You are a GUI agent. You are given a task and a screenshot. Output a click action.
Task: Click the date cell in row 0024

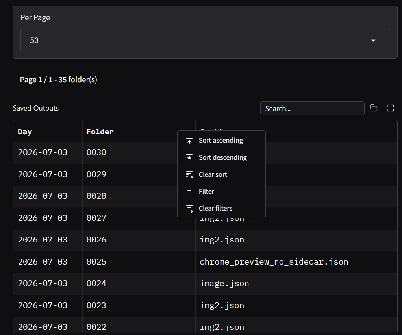[48, 284]
